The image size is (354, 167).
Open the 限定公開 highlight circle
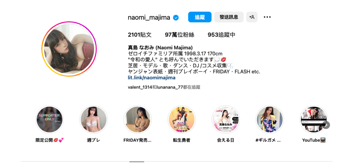coord(49,120)
